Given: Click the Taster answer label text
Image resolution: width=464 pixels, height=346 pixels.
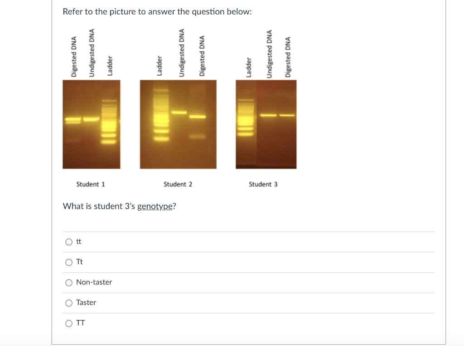Looking at the screenshot, I should [x=86, y=303].
